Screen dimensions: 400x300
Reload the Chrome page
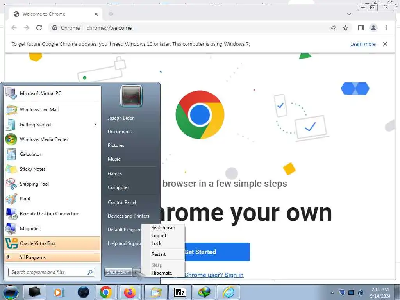click(x=39, y=28)
